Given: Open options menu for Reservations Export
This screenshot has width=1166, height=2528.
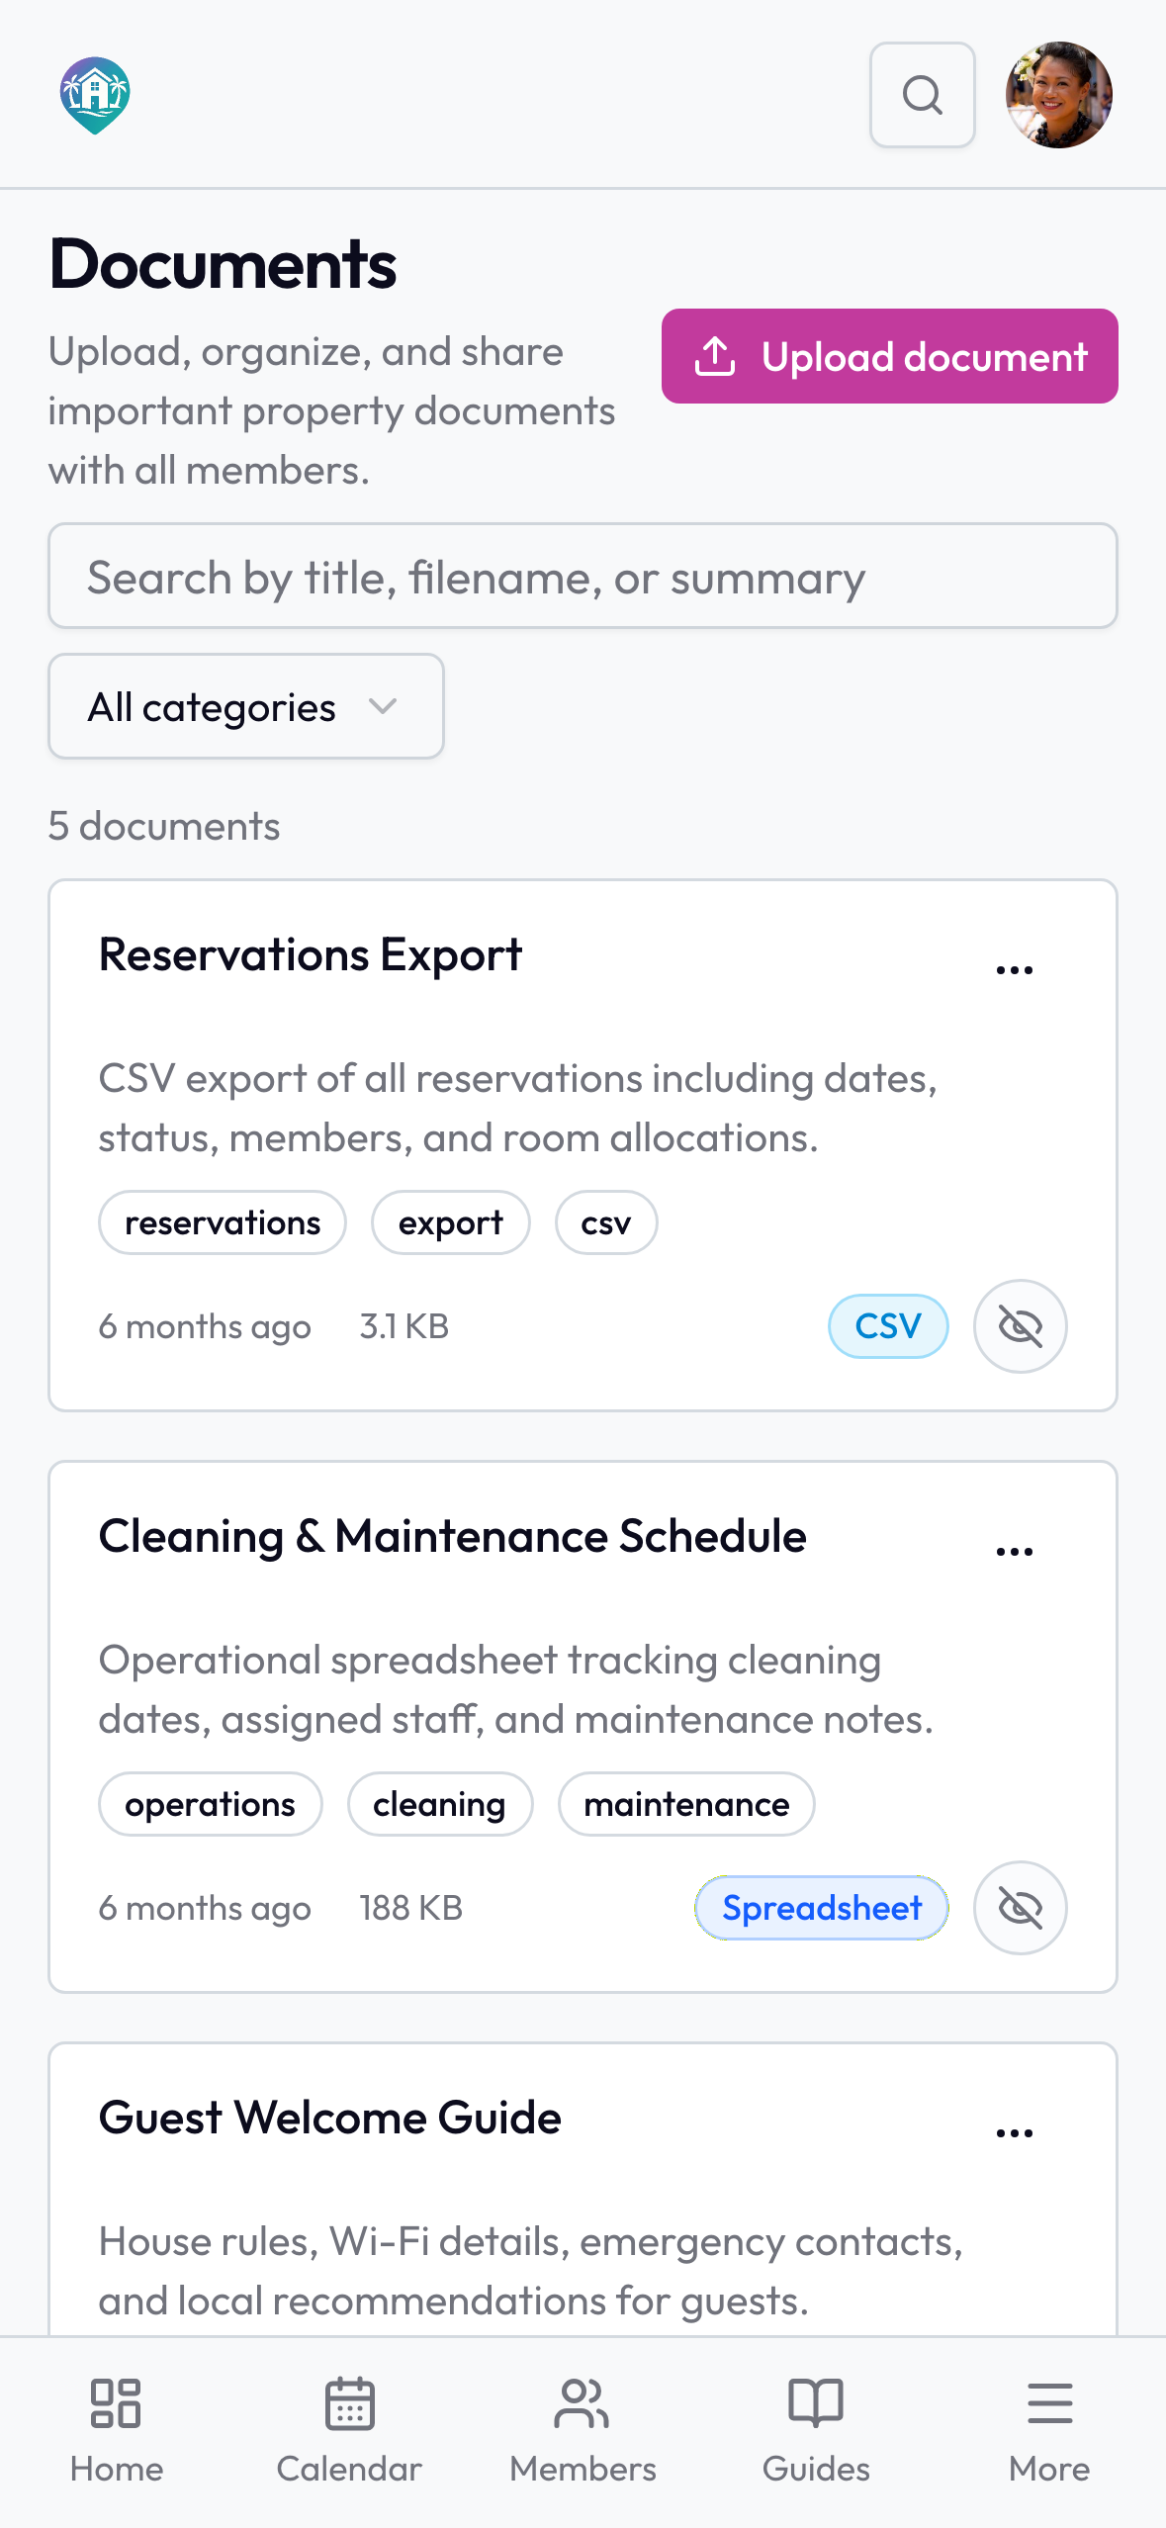Looking at the screenshot, I should (1015, 970).
